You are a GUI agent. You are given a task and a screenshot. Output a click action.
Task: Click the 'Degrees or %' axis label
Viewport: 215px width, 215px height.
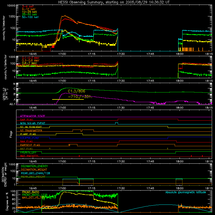(x=7, y=201)
